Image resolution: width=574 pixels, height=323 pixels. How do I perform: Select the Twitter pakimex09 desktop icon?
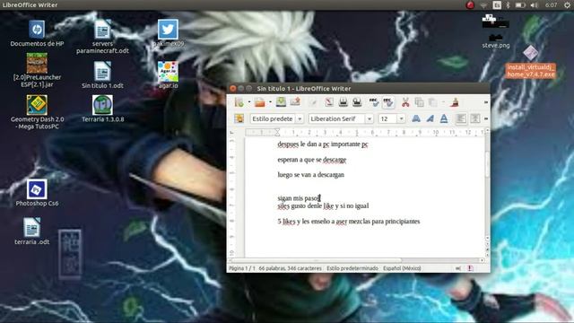[x=168, y=33]
